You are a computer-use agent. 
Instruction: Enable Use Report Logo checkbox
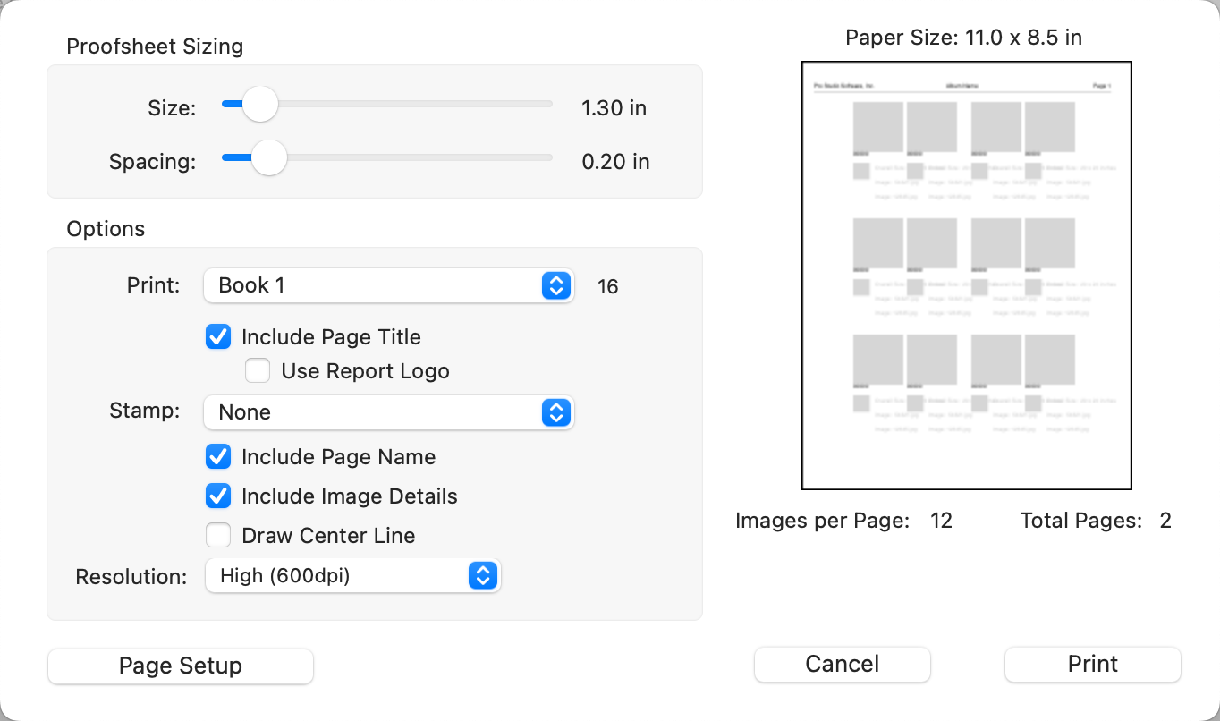(x=258, y=371)
